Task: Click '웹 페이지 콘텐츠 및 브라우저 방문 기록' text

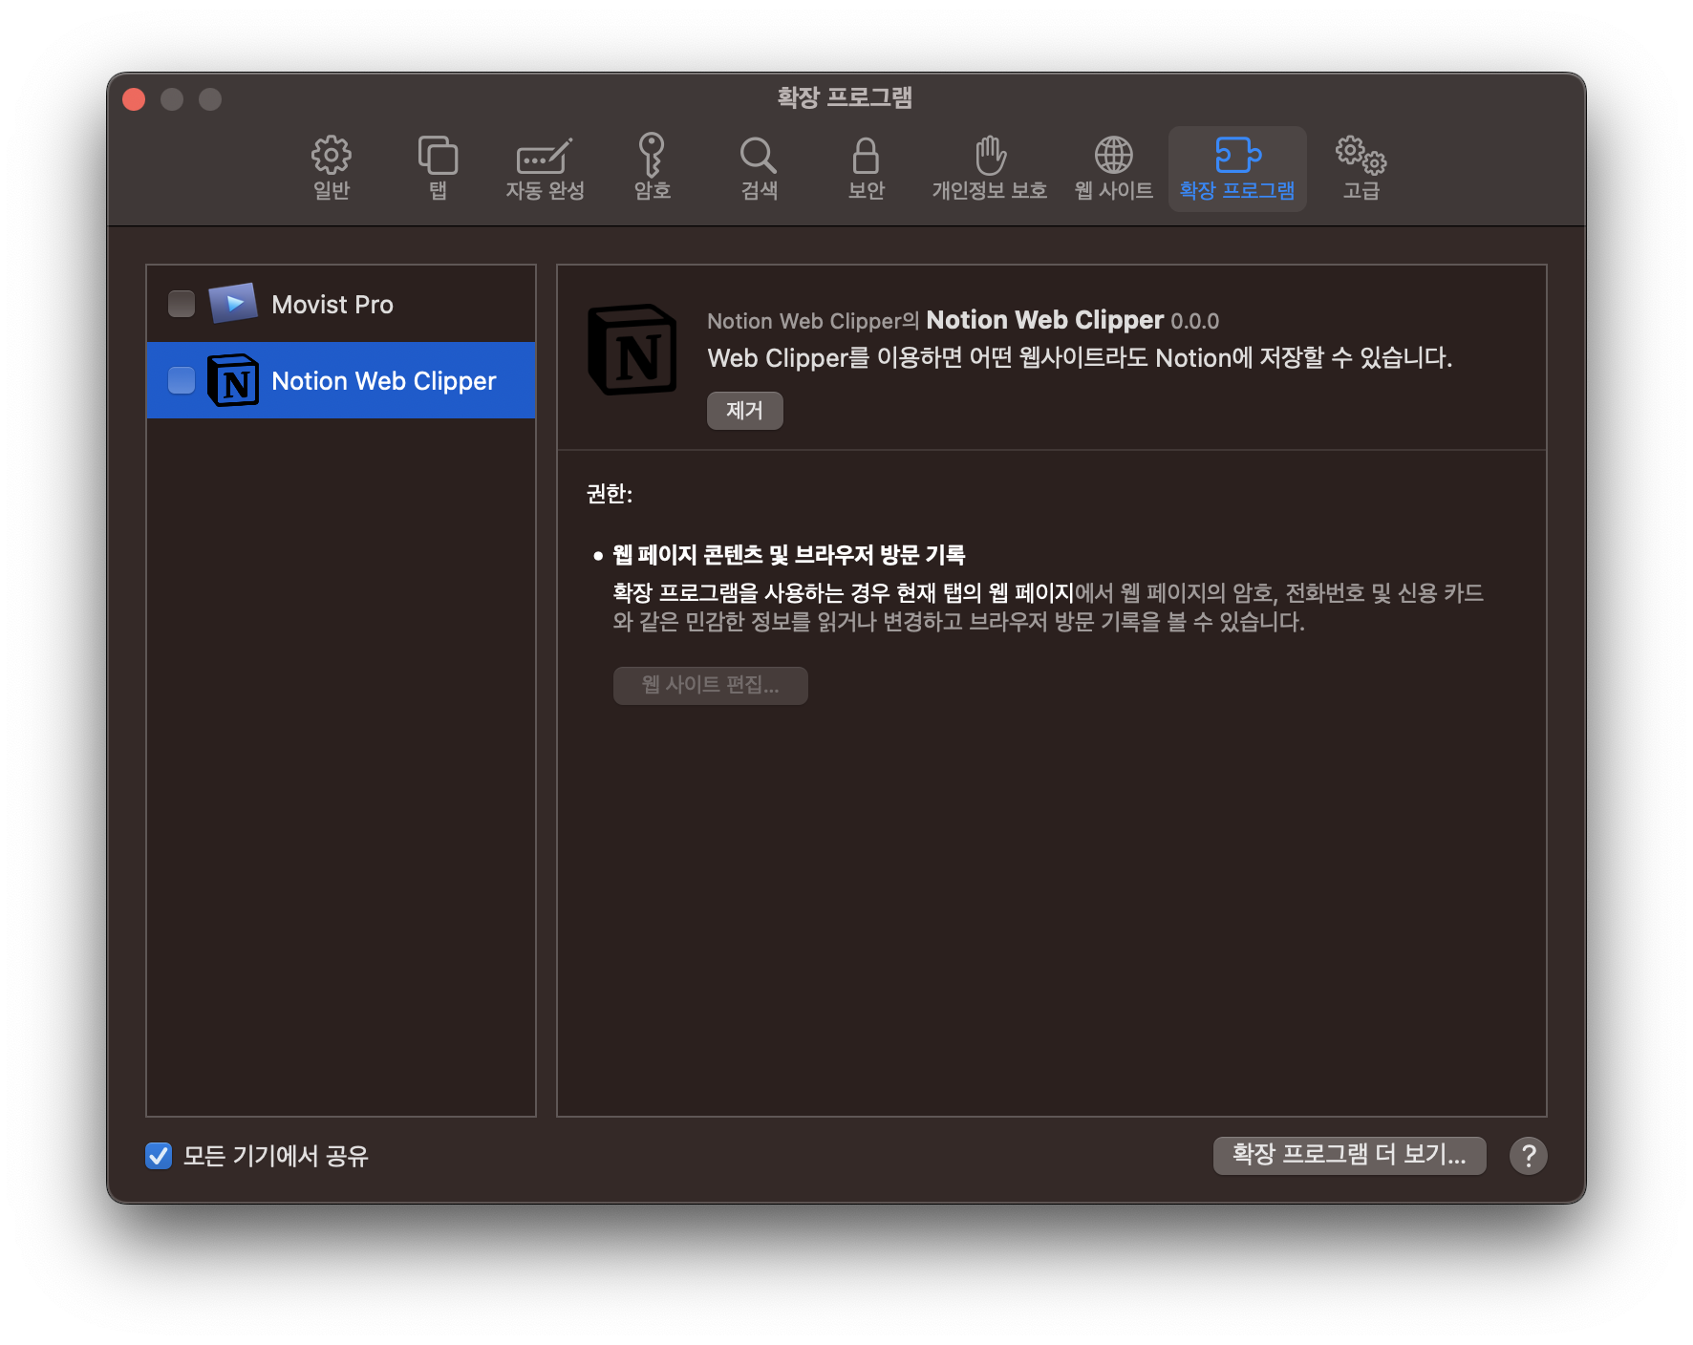Action: [x=789, y=555]
